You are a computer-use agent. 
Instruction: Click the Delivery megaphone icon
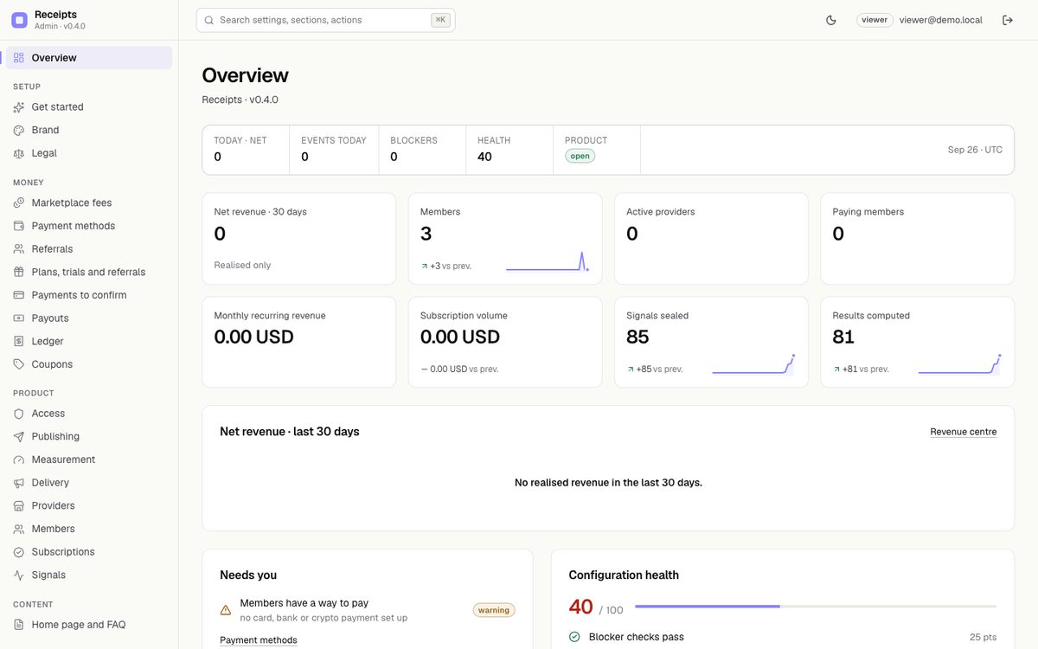tap(19, 483)
